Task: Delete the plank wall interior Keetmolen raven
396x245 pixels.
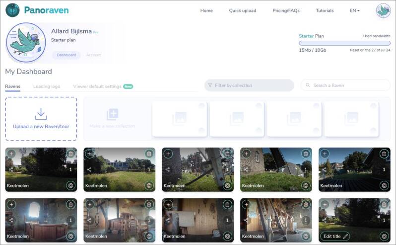Action: coord(227,204)
